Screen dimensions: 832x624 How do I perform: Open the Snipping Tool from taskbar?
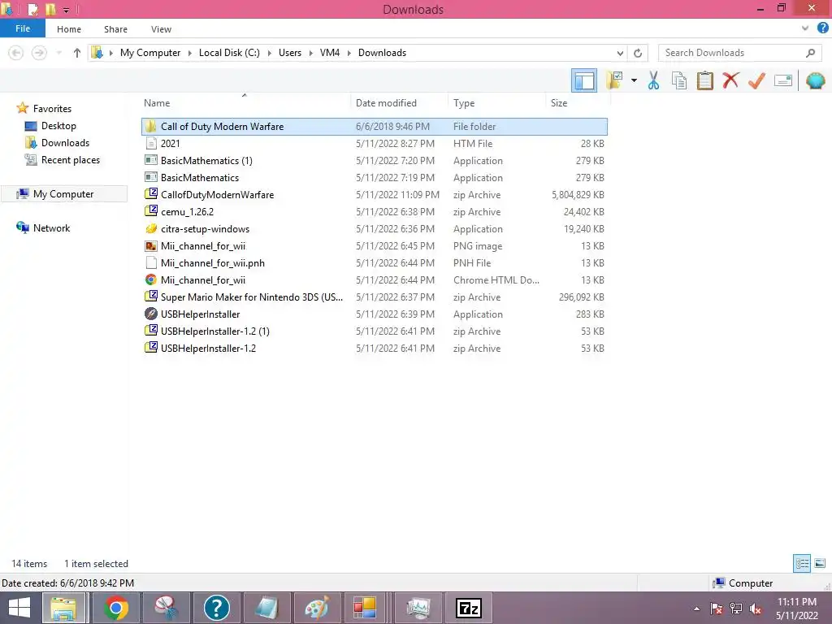click(x=166, y=608)
